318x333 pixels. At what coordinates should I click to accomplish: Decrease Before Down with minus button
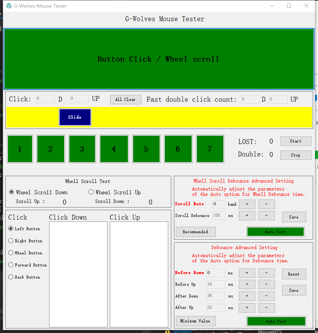[x=266, y=273]
